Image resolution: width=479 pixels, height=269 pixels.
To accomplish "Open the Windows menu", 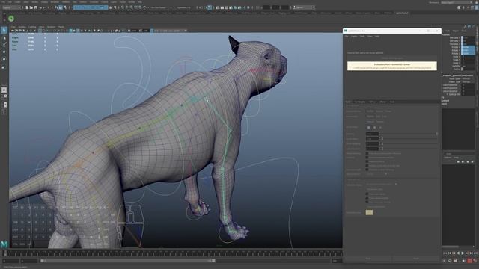I will pos(55,2).
